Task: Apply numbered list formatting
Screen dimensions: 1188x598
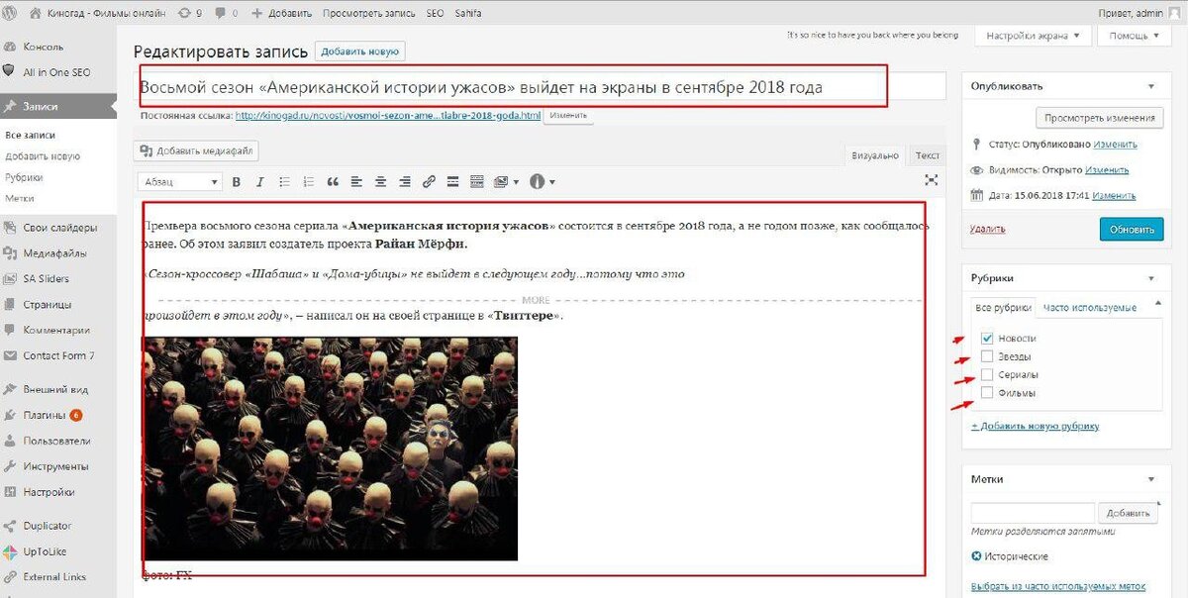Action: (308, 182)
